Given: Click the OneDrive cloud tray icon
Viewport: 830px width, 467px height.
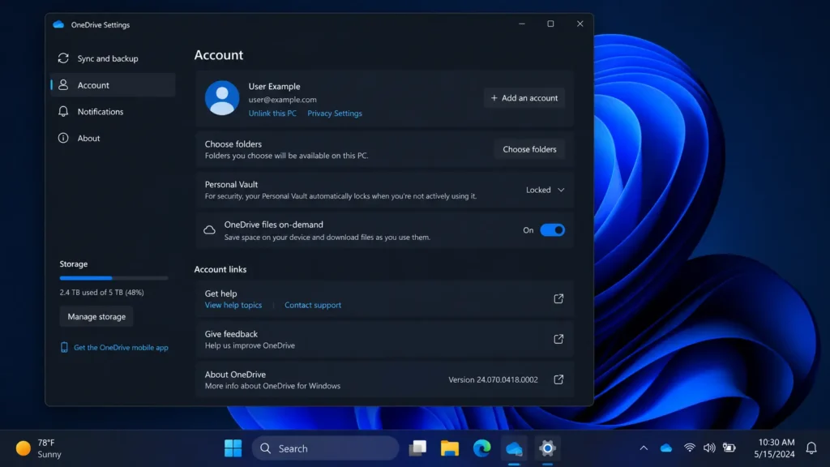Looking at the screenshot, I should tap(666, 448).
